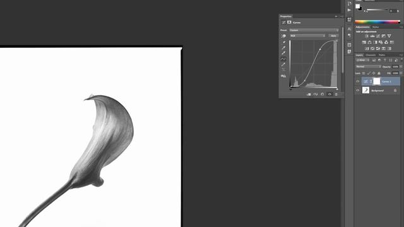The image size is (404, 227).
Task: Toggle lock all for layer
Action: 379,73
